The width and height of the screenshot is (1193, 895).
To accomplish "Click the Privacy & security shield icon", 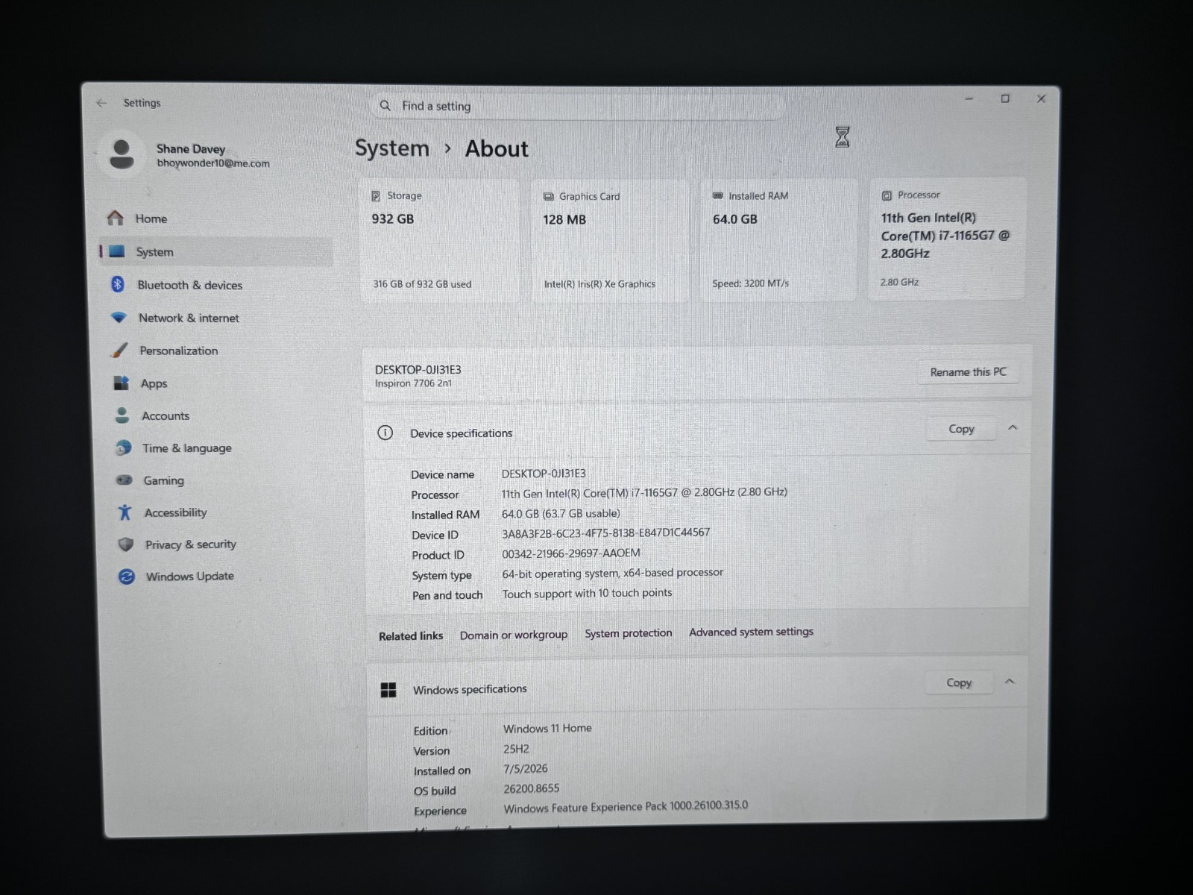I will tap(125, 544).
